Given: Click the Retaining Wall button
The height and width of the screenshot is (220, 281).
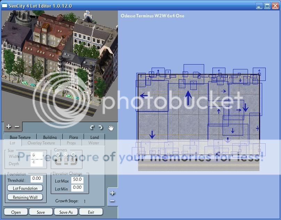Looking at the screenshot, I should pos(25,197).
